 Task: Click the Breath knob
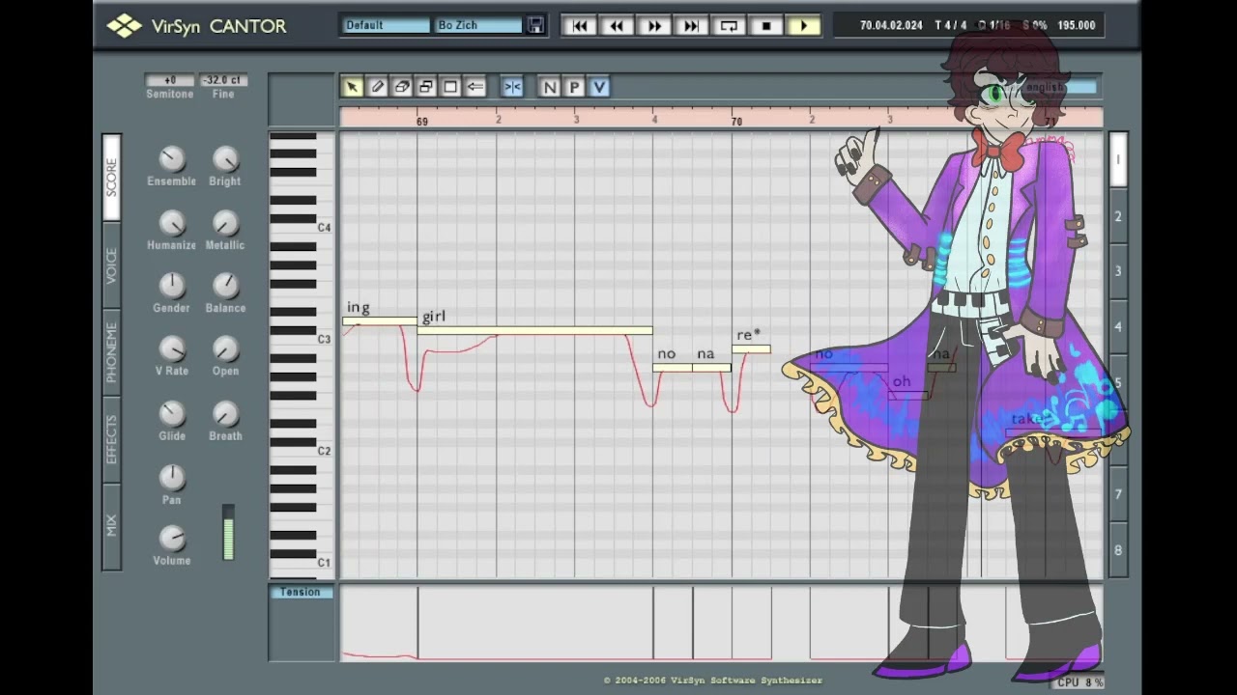[225, 413]
